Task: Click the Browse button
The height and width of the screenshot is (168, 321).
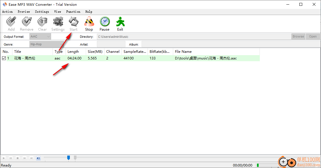Action: (298, 36)
